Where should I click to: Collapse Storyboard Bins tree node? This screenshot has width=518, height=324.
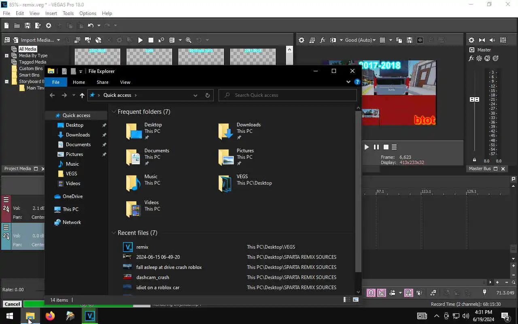click(6, 81)
